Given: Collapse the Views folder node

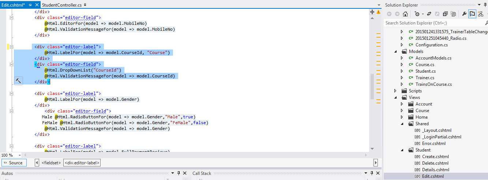Looking at the screenshot, I should [395, 97].
